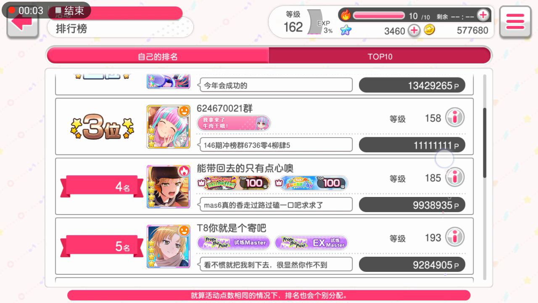Tap the blue star currency icon
Viewport: 538px width, 303px height.
pyautogui.click(x=345, y=30)
